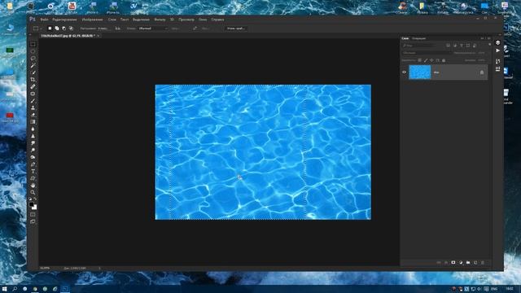Choose New Selection mode in options bar

tap(50, 28)
